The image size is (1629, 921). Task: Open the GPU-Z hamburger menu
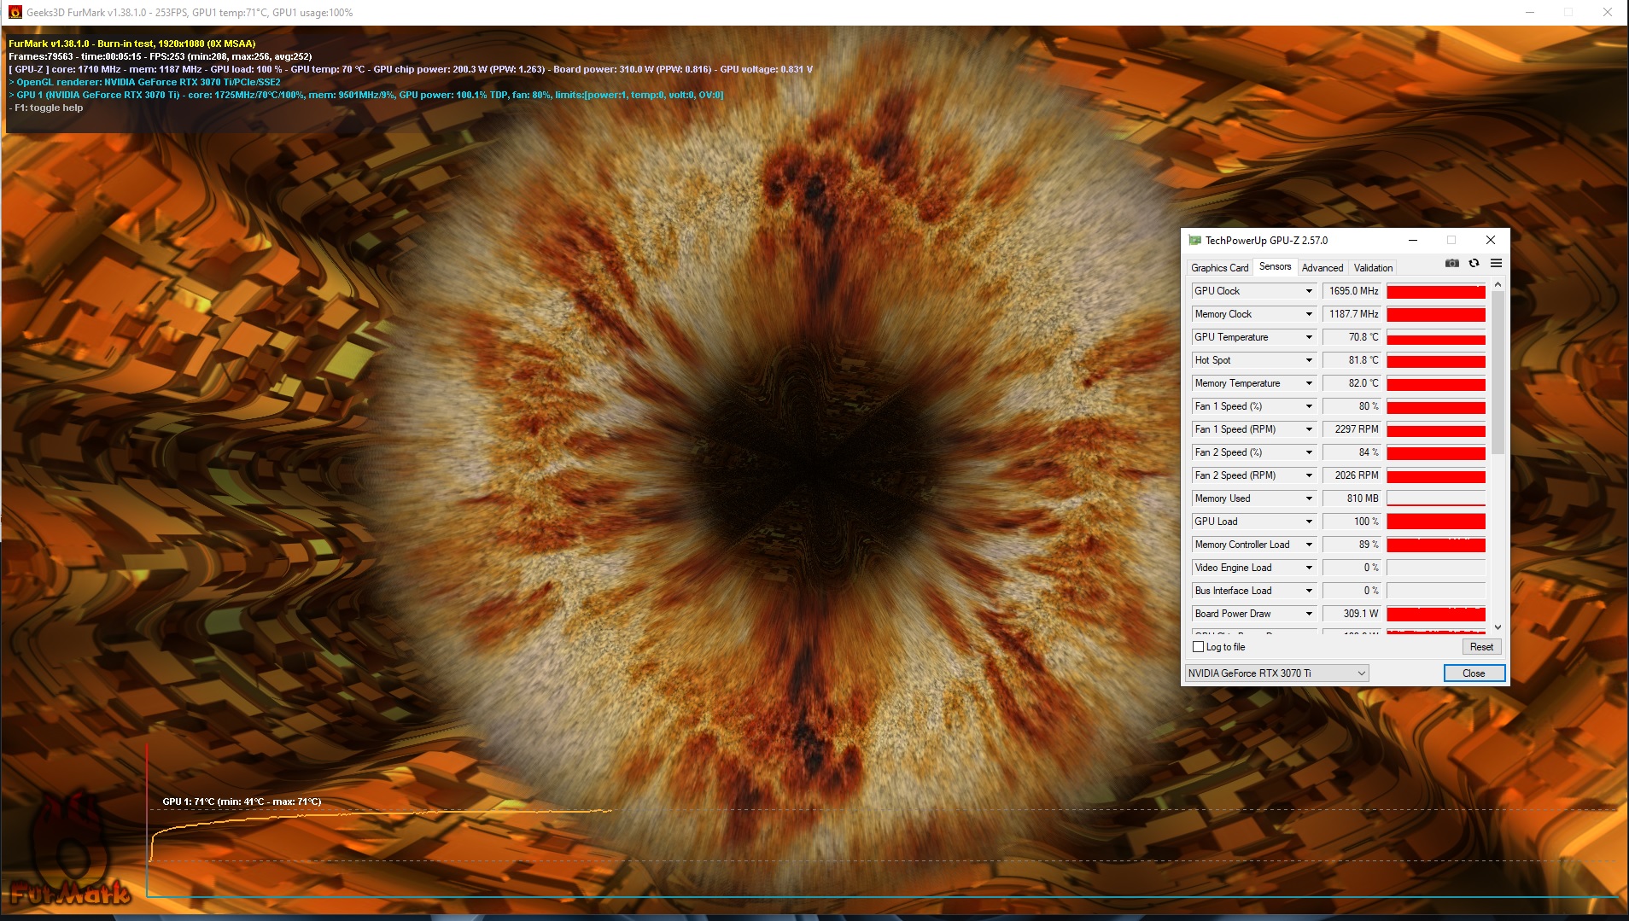[x=1496, y=264]
